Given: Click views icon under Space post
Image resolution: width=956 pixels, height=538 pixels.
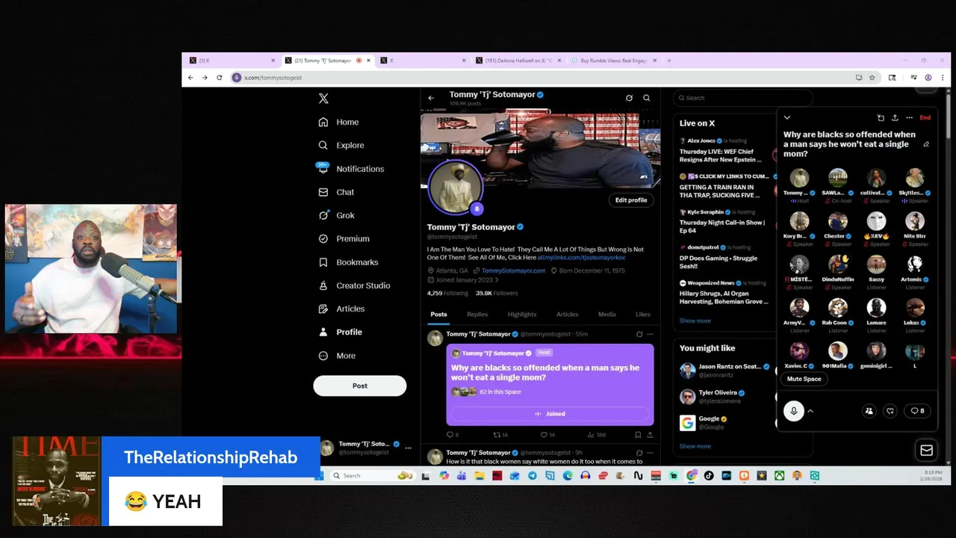Looking at the screenshot, I should pos(592,434).
